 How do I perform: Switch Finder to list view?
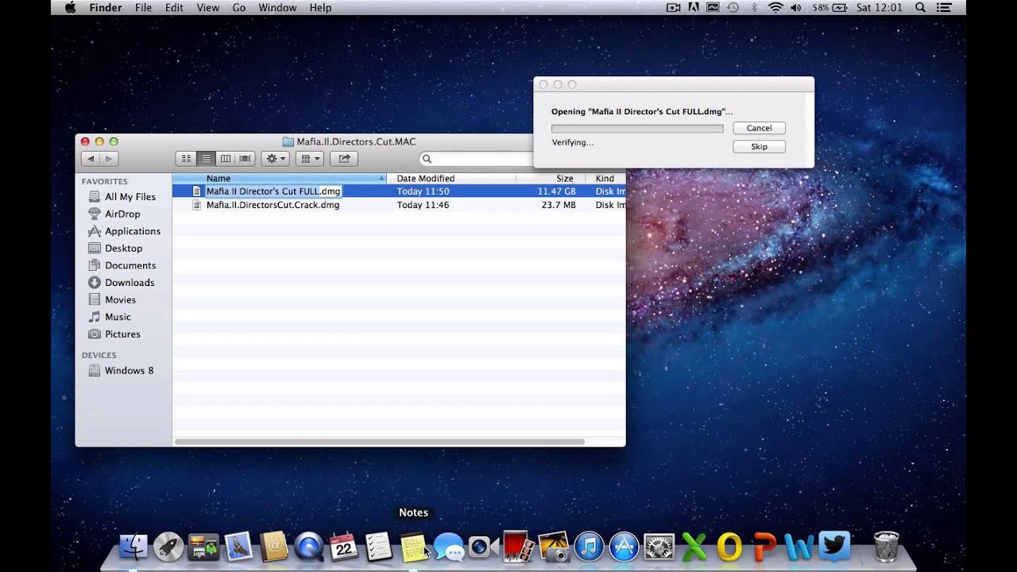[x=206, y=159]
